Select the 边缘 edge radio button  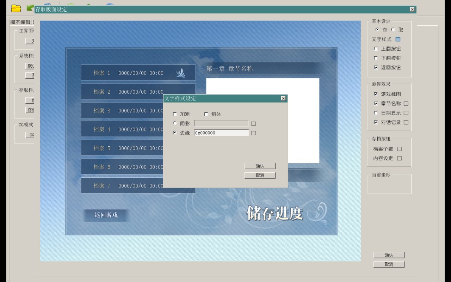click(x=175, y=133)
